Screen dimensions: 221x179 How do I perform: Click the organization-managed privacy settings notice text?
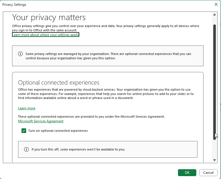click(108, 56)
